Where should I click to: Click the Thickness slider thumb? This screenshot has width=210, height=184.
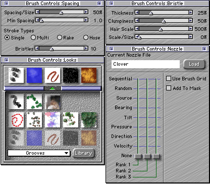pyautogui.click(x=151, y=13)
